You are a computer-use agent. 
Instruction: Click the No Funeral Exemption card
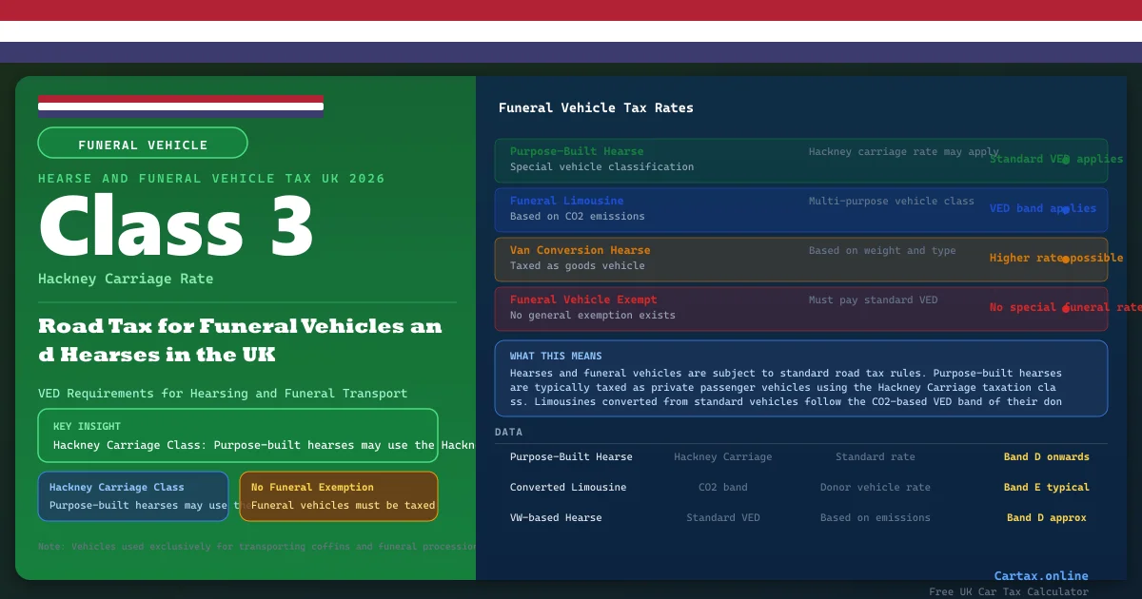(339, 496)
